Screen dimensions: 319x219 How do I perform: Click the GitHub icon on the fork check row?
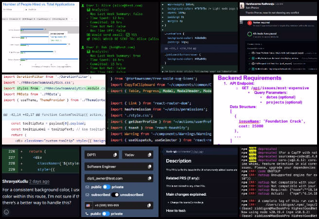pyautogui.click(x=253, y=53)
